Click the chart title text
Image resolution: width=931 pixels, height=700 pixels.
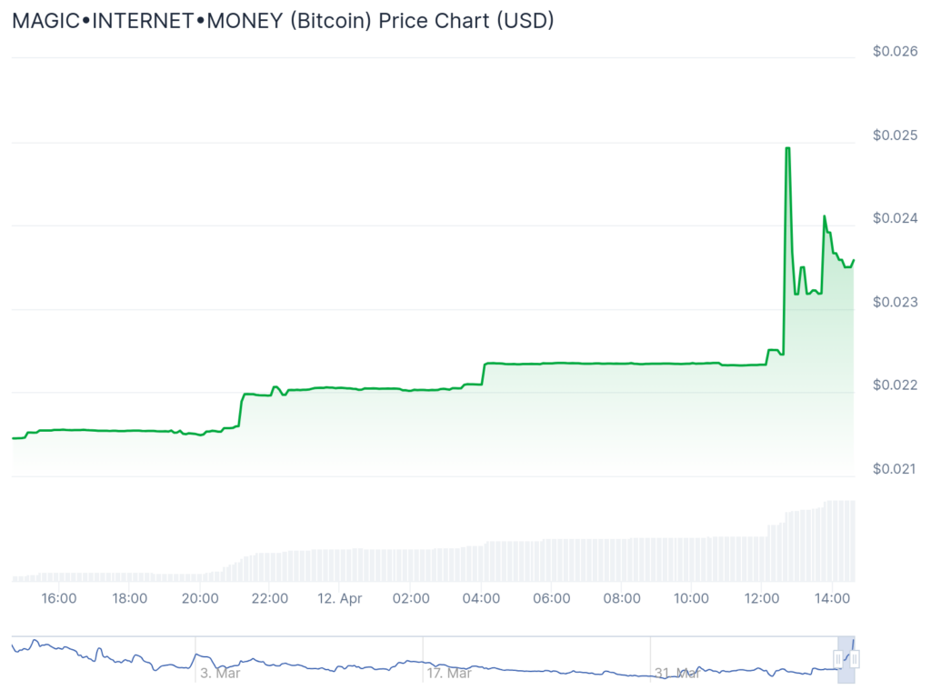click(x=283, y=20)
